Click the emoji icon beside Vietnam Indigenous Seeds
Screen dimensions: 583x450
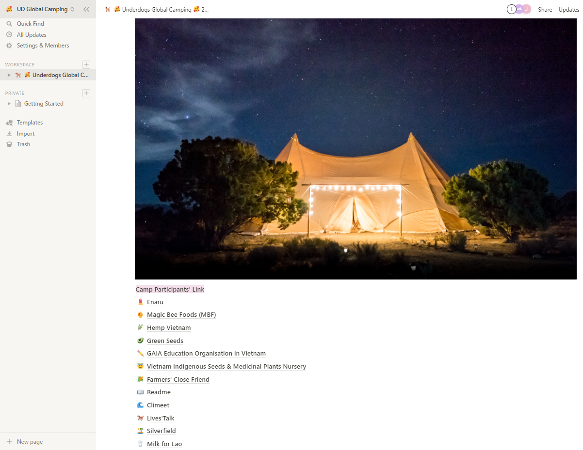(140, 367)
